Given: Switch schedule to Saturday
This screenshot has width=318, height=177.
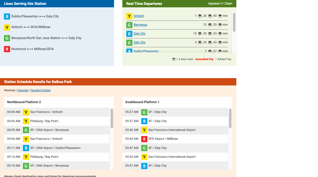Looking at the screenshot, I should pyautogui.click(x=23, y=90).
